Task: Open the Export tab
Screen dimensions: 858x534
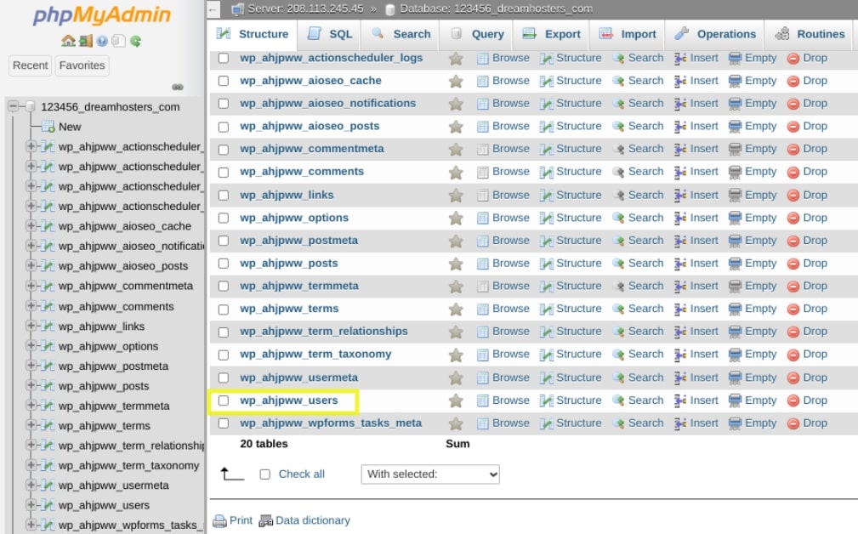Action: click(552, 34)
